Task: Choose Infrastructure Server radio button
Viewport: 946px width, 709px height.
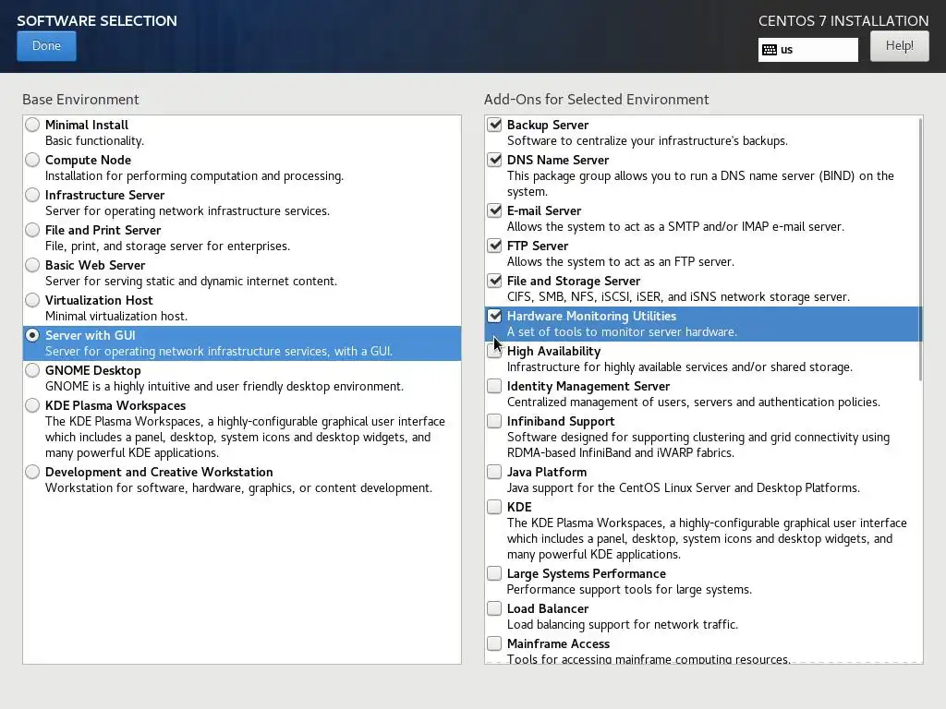Action: pyautogui.click(x=32, y=195)
